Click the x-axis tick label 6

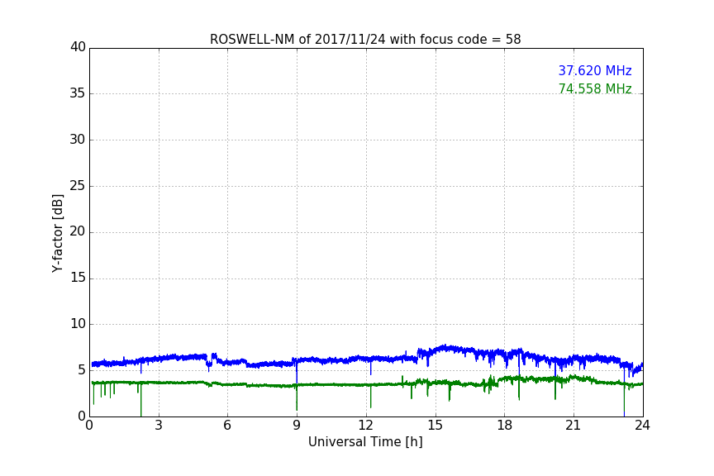pos(227,426)
